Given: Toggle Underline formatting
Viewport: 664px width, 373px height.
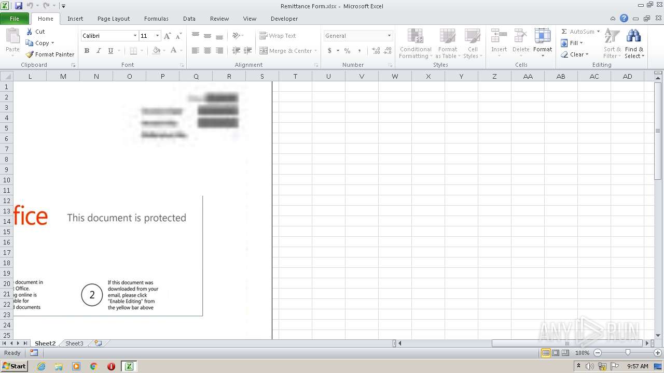Looking at the screenshot, I should pos(110,51).
